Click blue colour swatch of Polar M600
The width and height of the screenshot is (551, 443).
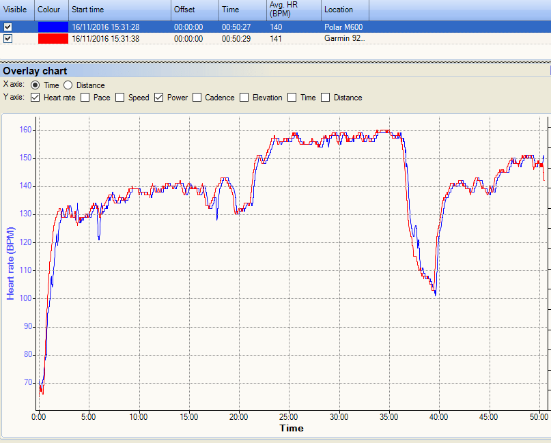click(x=53, y=27)
